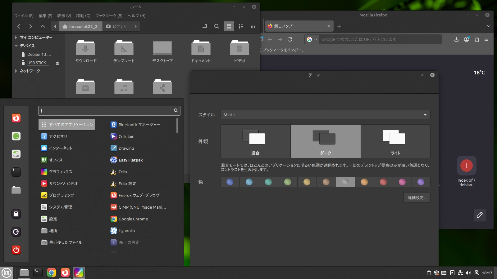
Task: Click the logout icon in menu
Action: (x=16, y=232)
